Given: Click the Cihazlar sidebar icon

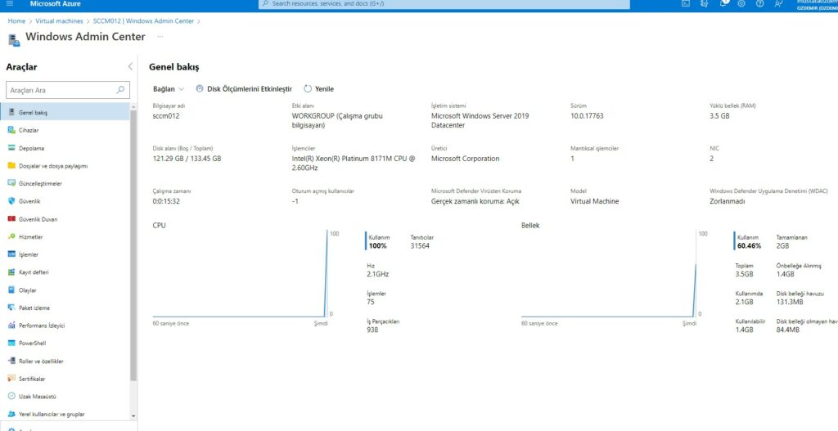Looking at the screenshot, I should [x=11, y=130].
